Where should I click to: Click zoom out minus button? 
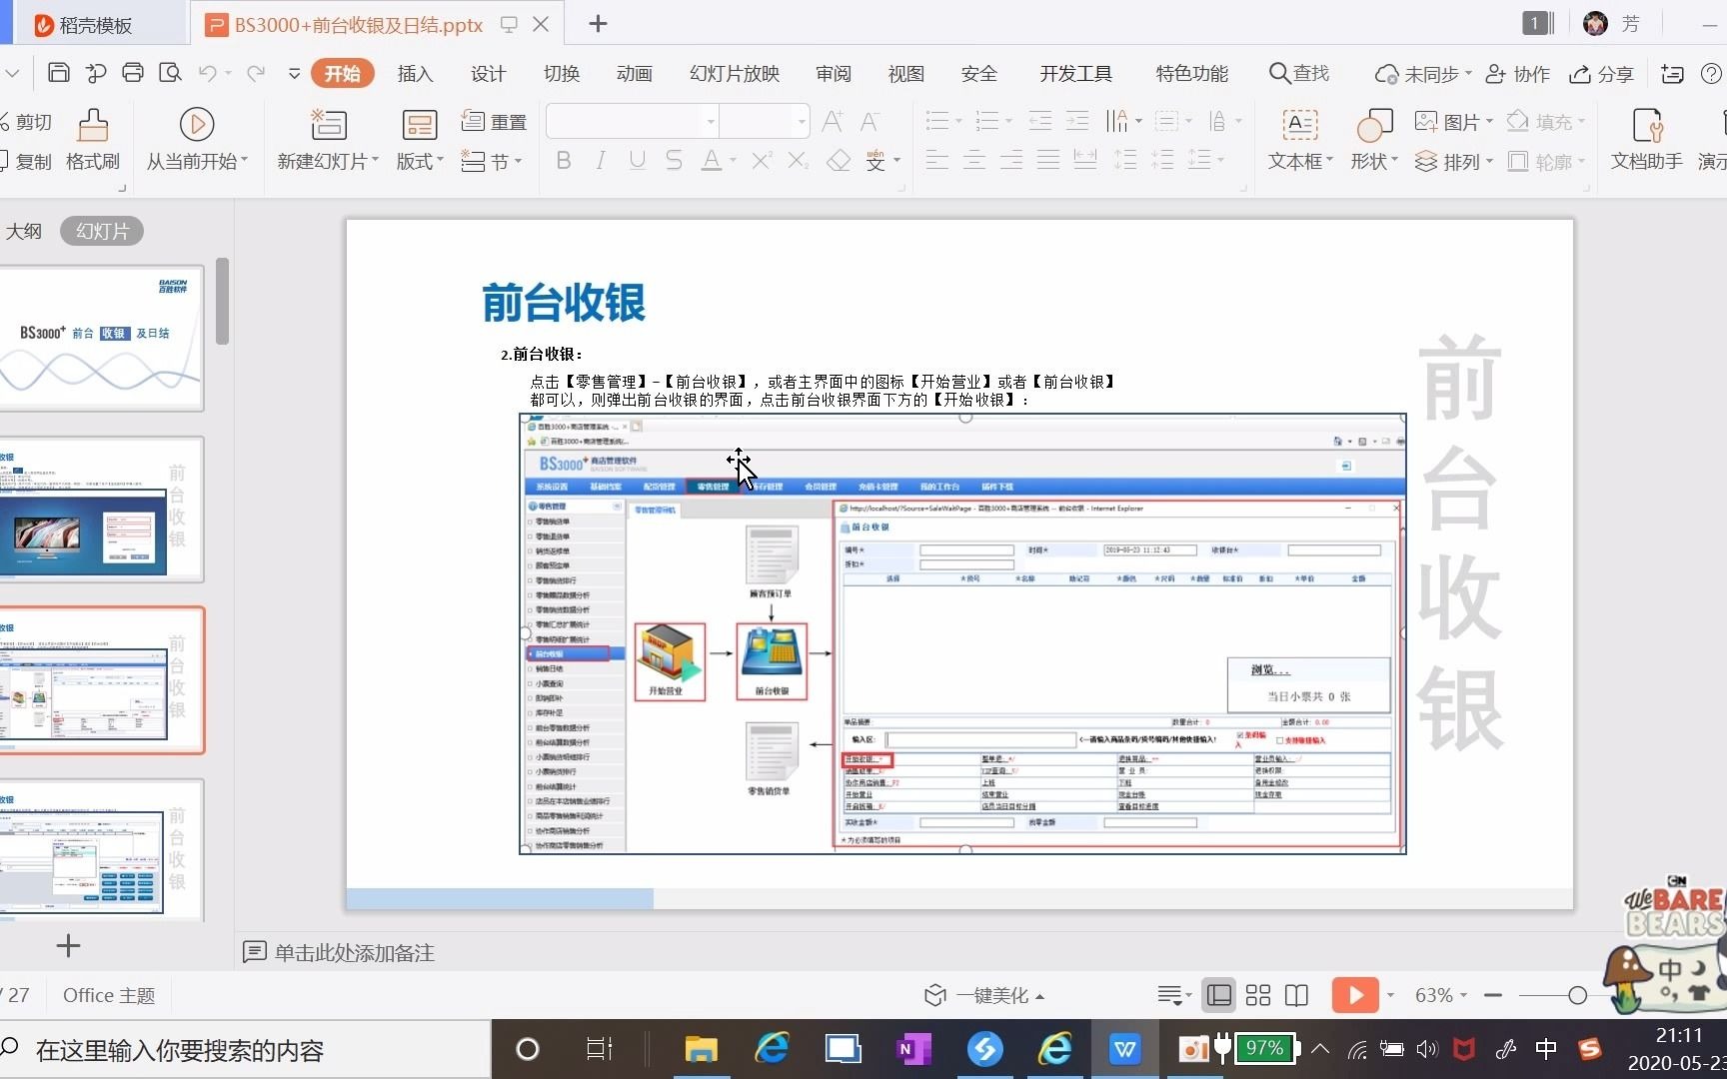coord(1493,995)
